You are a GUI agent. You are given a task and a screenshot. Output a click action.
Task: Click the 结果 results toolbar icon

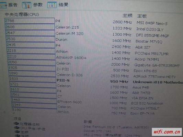click(52, 5)
